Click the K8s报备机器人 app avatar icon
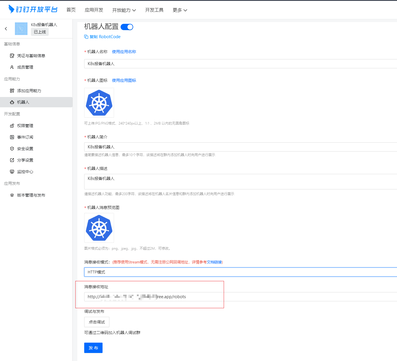Viewport: 397px width, 361px height. (x=21, y=29)
